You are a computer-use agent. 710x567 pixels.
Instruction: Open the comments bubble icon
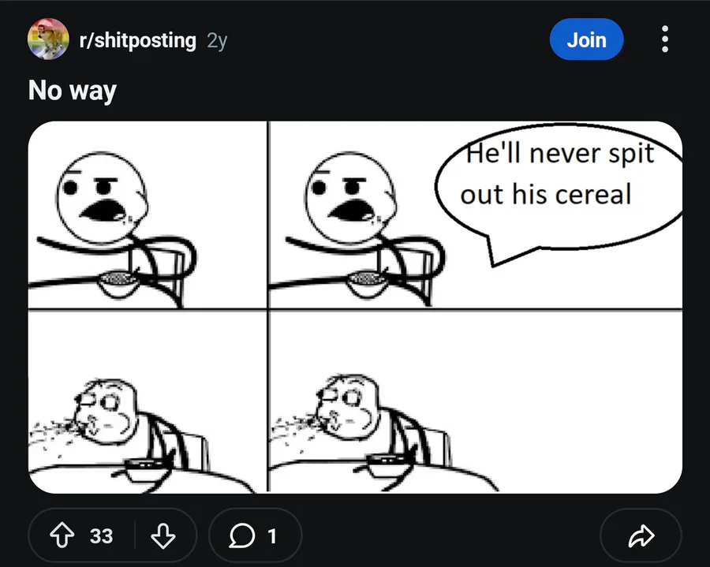click(241, 535)
